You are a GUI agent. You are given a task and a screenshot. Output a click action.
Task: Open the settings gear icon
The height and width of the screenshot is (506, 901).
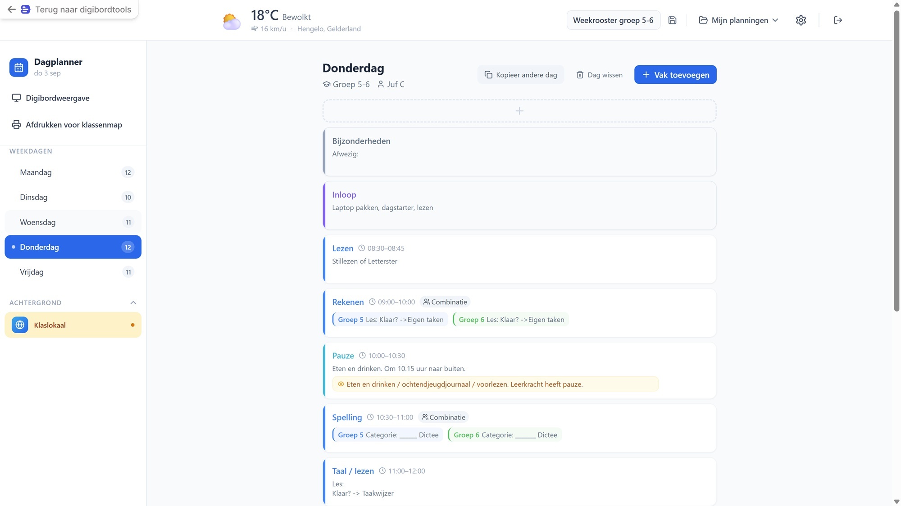pyautogui.click(x=801, y=20)
